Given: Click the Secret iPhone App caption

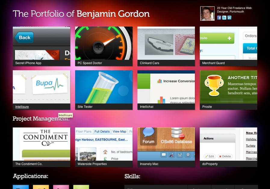Looking at the screenshot, I should click(28, 63).
